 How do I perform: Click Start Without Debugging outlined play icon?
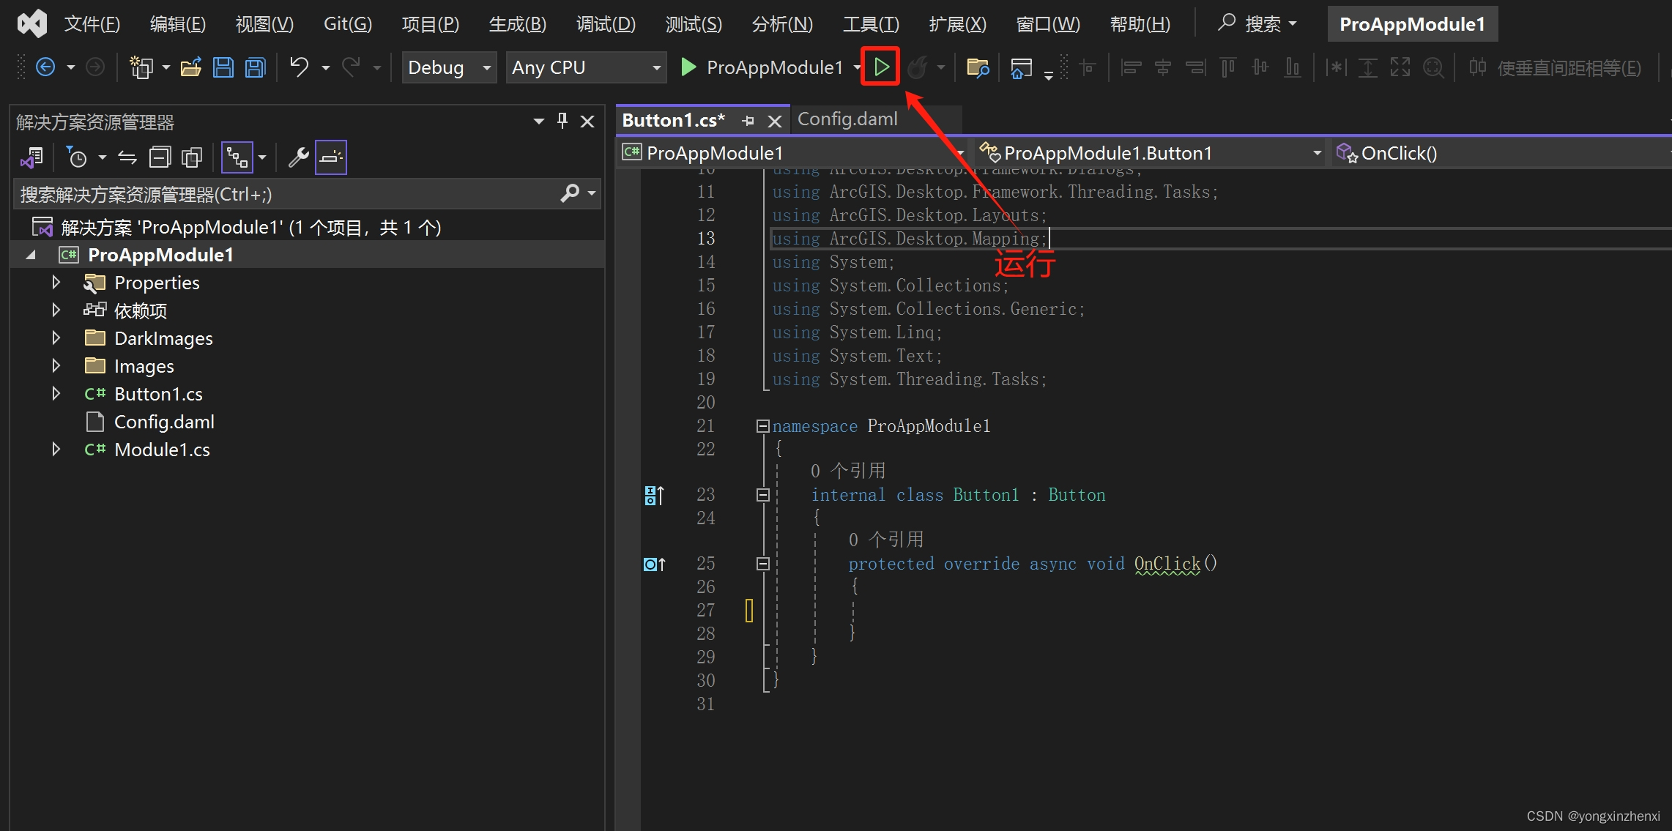pos(881,67)
